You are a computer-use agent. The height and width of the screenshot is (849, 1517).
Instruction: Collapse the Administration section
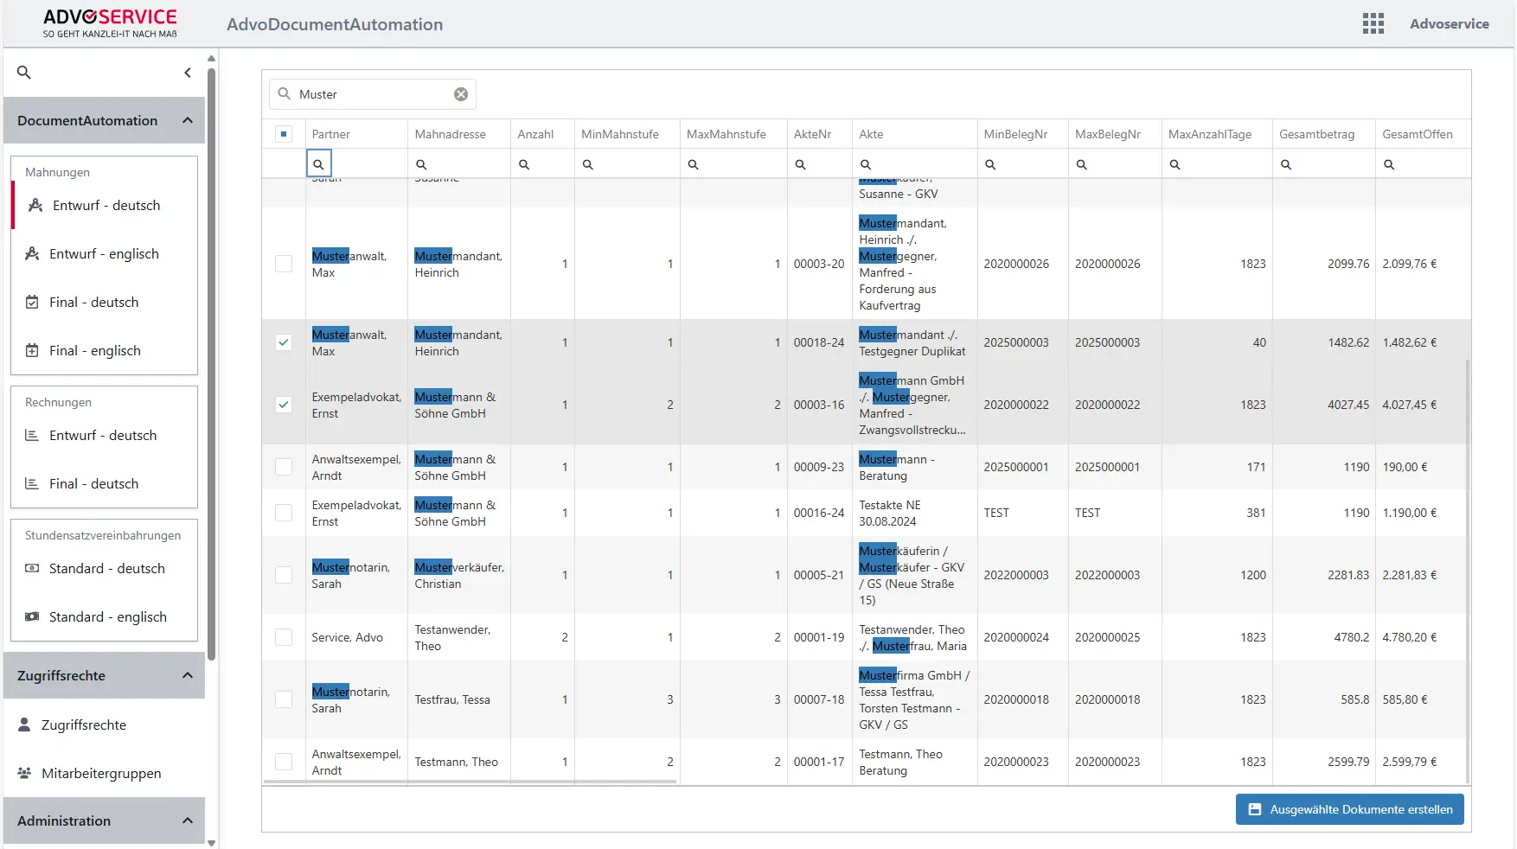tap(188, 820)
